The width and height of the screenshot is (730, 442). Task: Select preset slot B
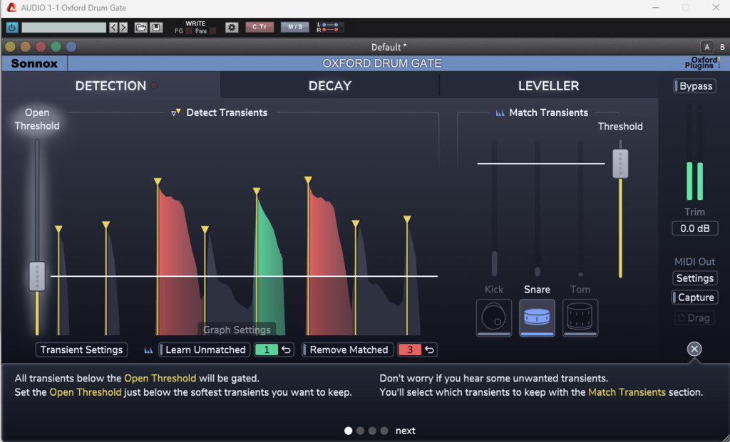tap(722, 47)
